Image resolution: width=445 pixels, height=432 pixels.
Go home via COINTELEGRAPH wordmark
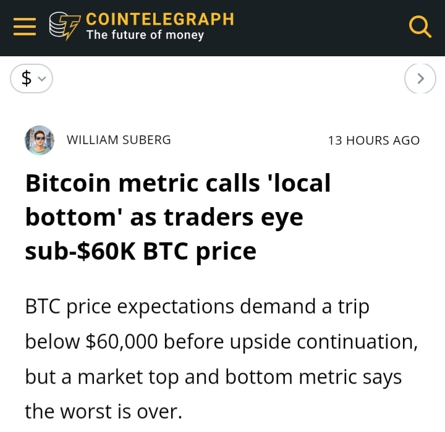tap(160, 19)
